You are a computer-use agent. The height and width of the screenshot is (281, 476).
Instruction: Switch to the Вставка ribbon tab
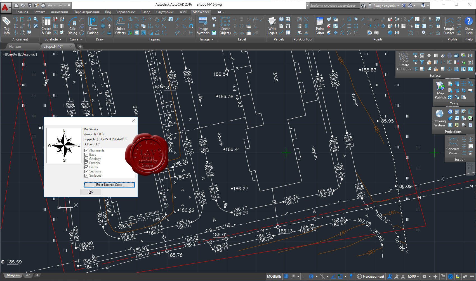pos(39,12)
